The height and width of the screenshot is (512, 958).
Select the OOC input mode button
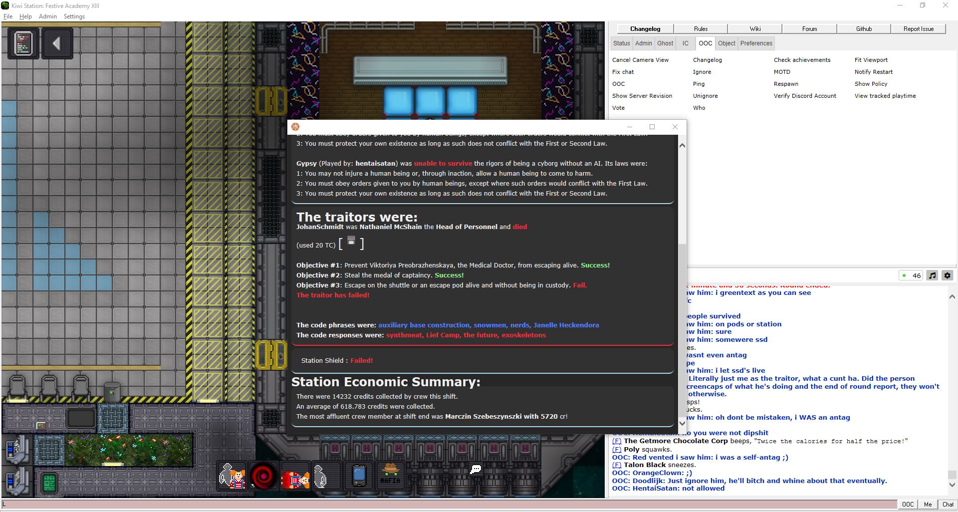tap(908, 505)
